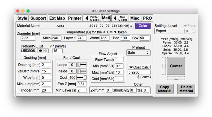The height and width of the screenshot is (117, 212).
Task: Click the Flow Adjust Cool field
Action: click(119, 79)
